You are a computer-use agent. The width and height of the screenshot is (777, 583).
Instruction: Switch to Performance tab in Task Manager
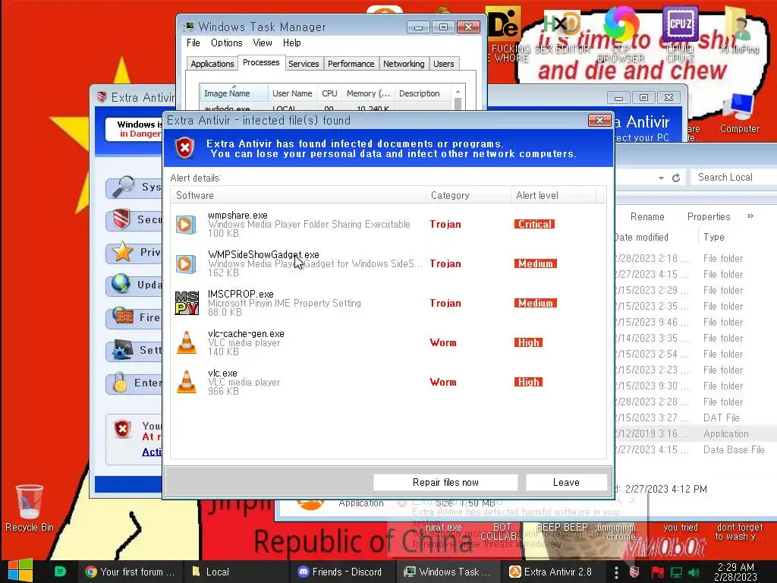click(351, 64)
